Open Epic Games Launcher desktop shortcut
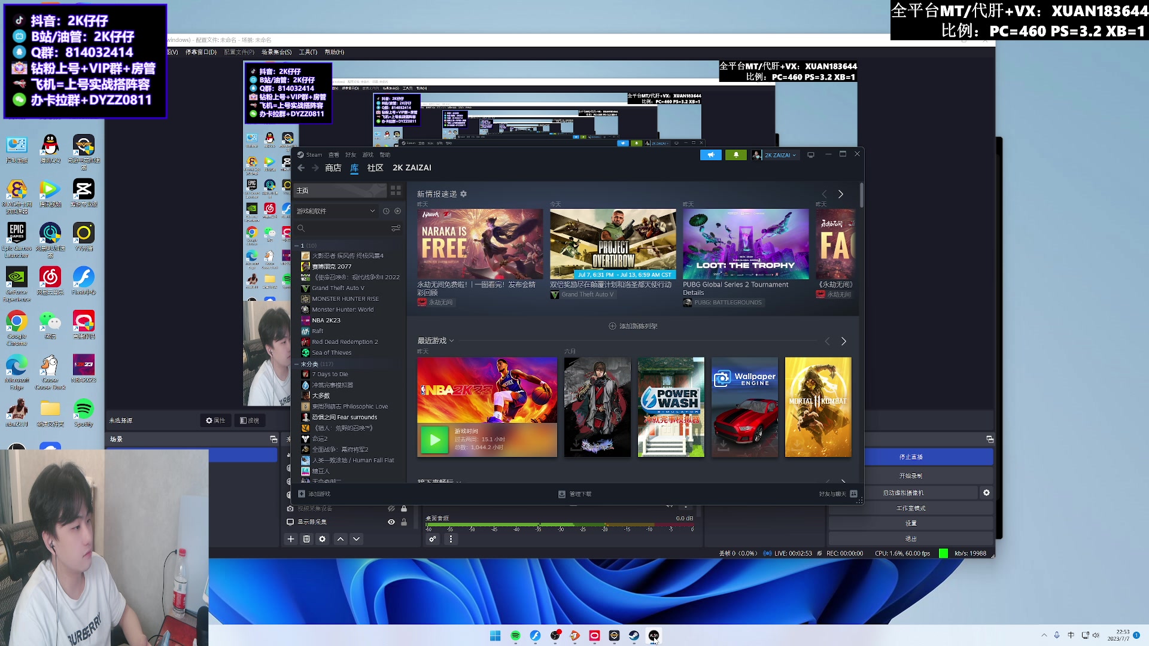The width and height of the screenshot is (1149, 646). pos(17,240)
